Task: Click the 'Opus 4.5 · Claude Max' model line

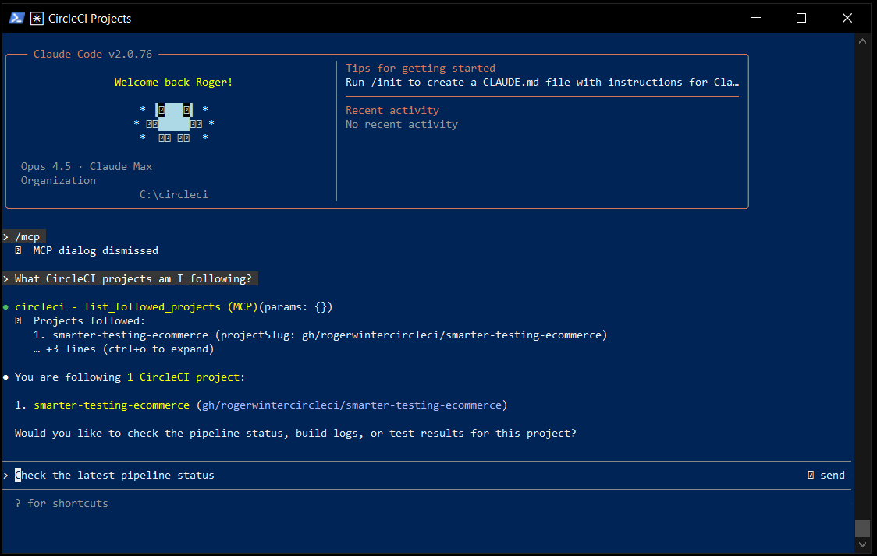Action: point(86,167)
